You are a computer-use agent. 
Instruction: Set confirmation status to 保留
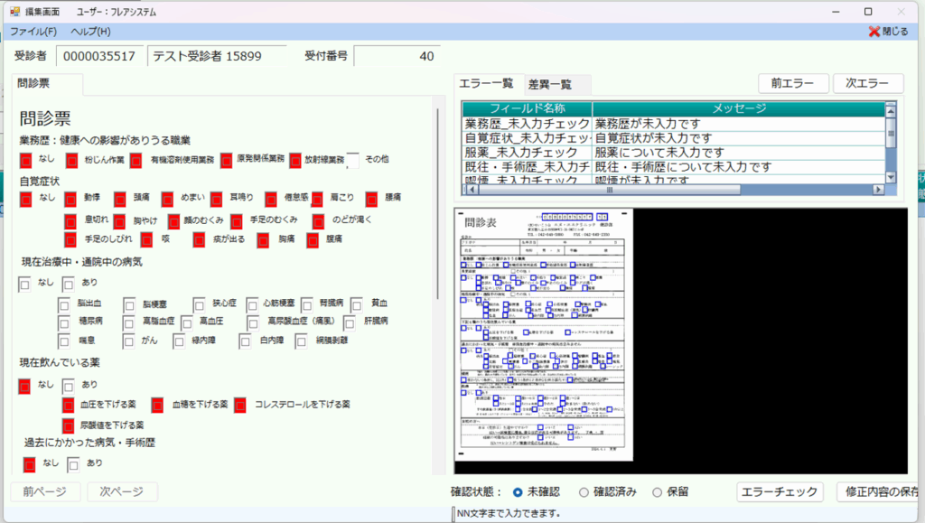coord(657,492)
